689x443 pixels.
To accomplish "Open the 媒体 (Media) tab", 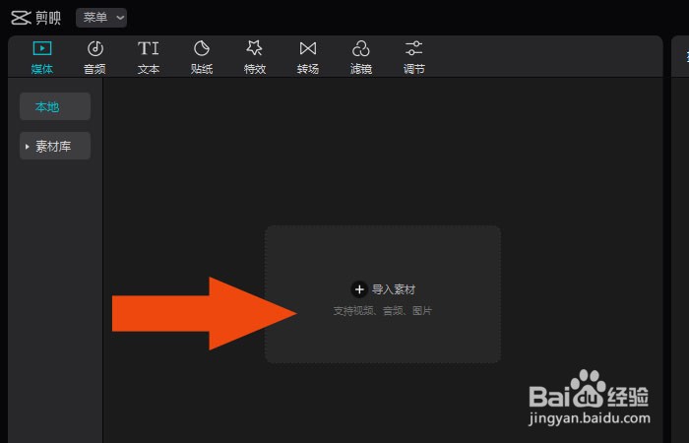I will click(42, 57).
